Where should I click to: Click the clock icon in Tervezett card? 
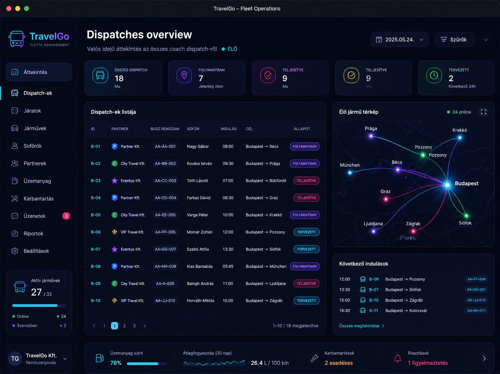click(434, 75)
